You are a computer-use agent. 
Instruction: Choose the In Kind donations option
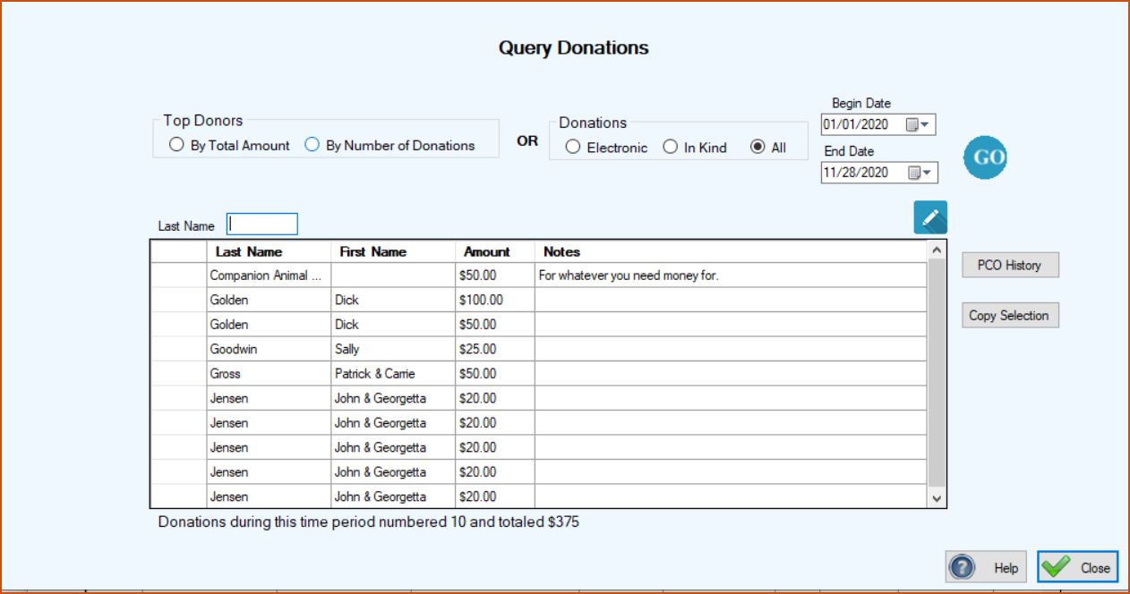(x=695, y=148)
